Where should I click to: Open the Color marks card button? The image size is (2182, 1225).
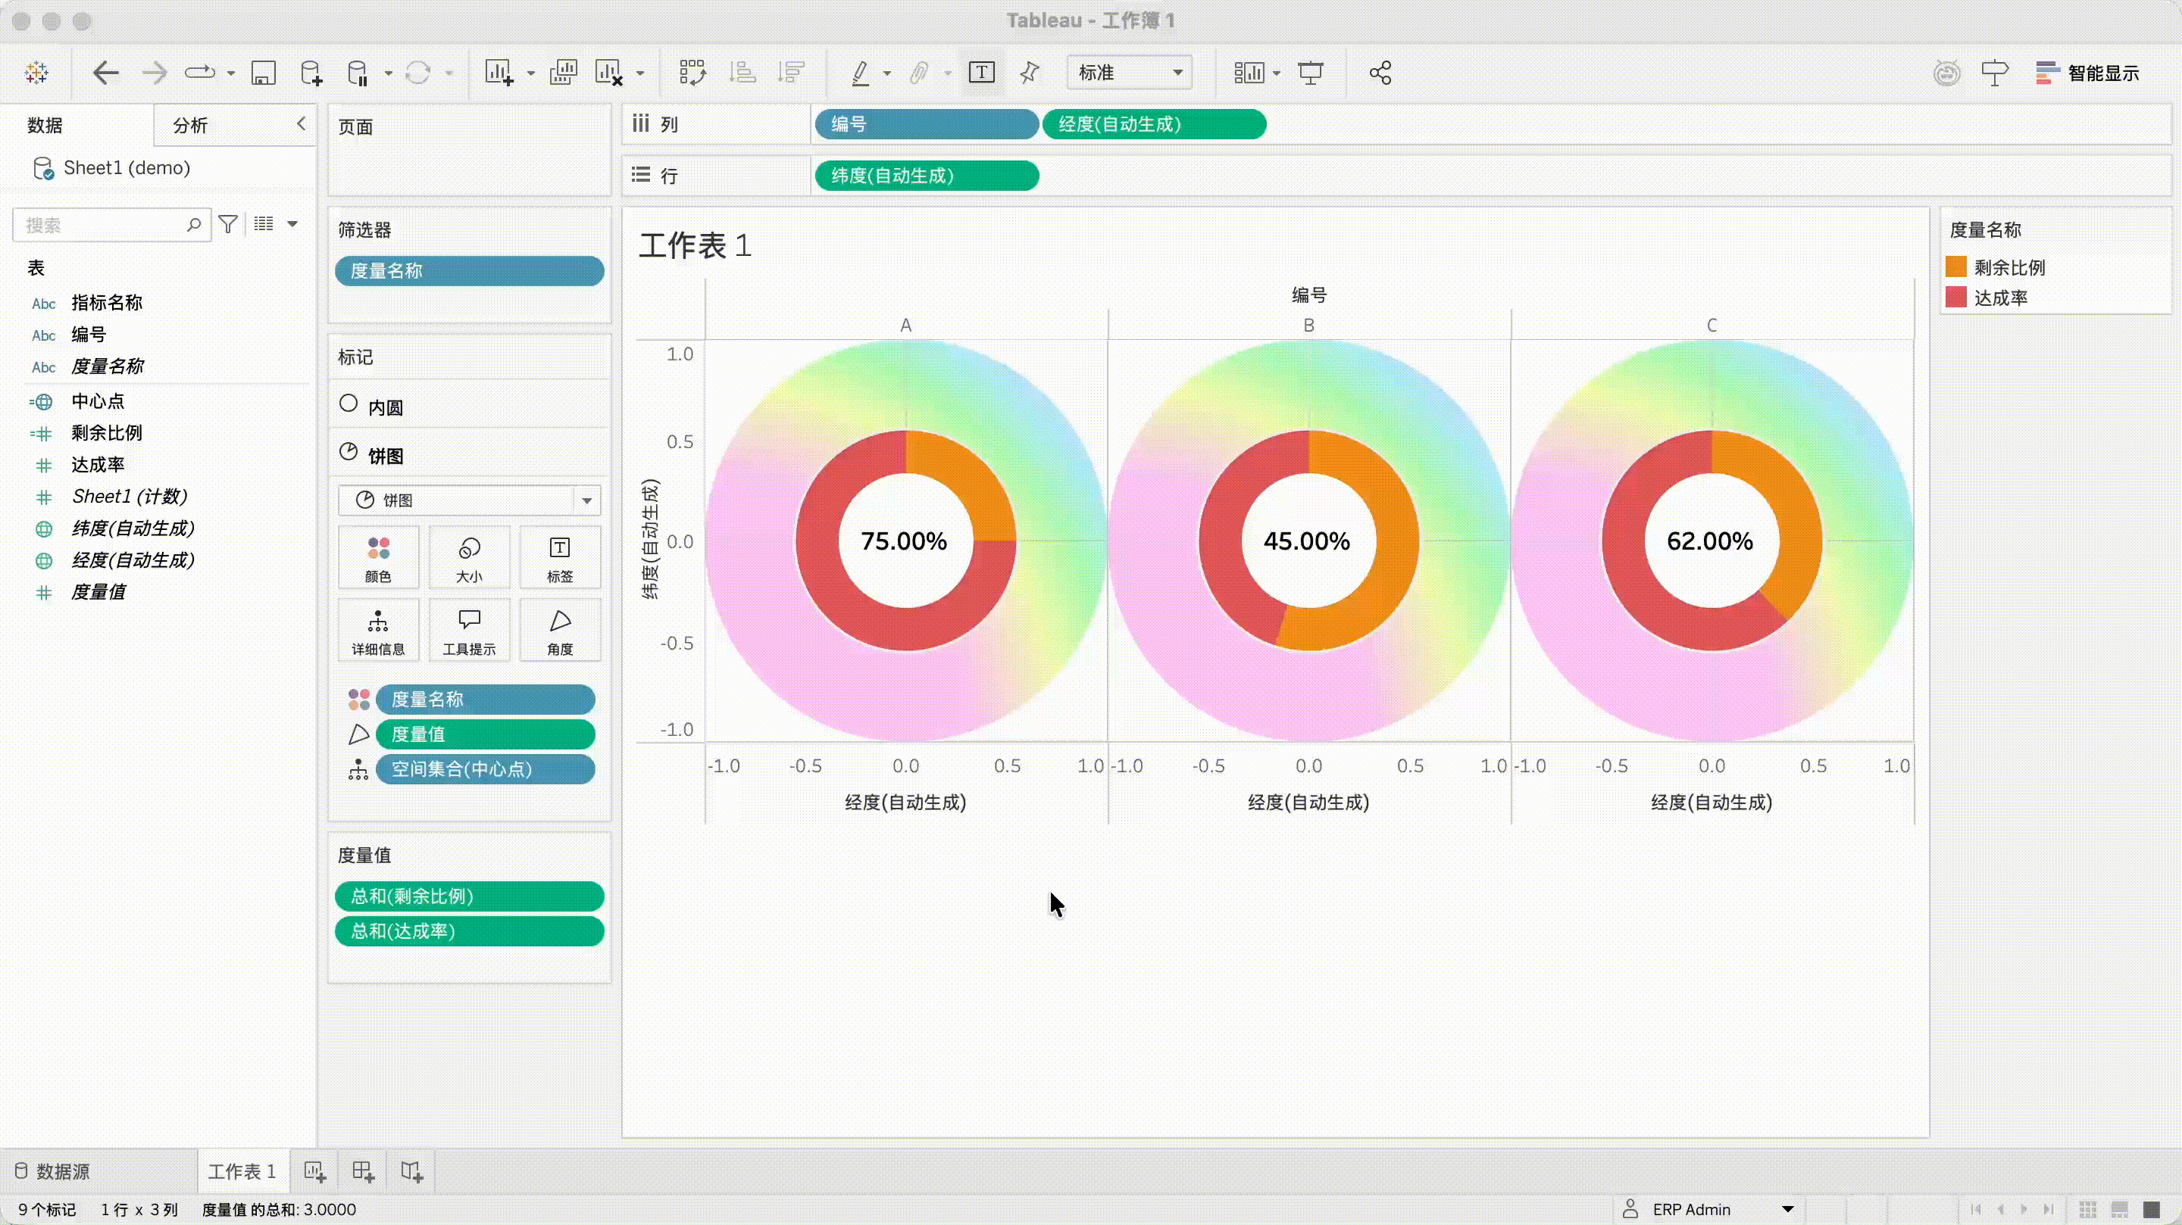coord(378,558)
